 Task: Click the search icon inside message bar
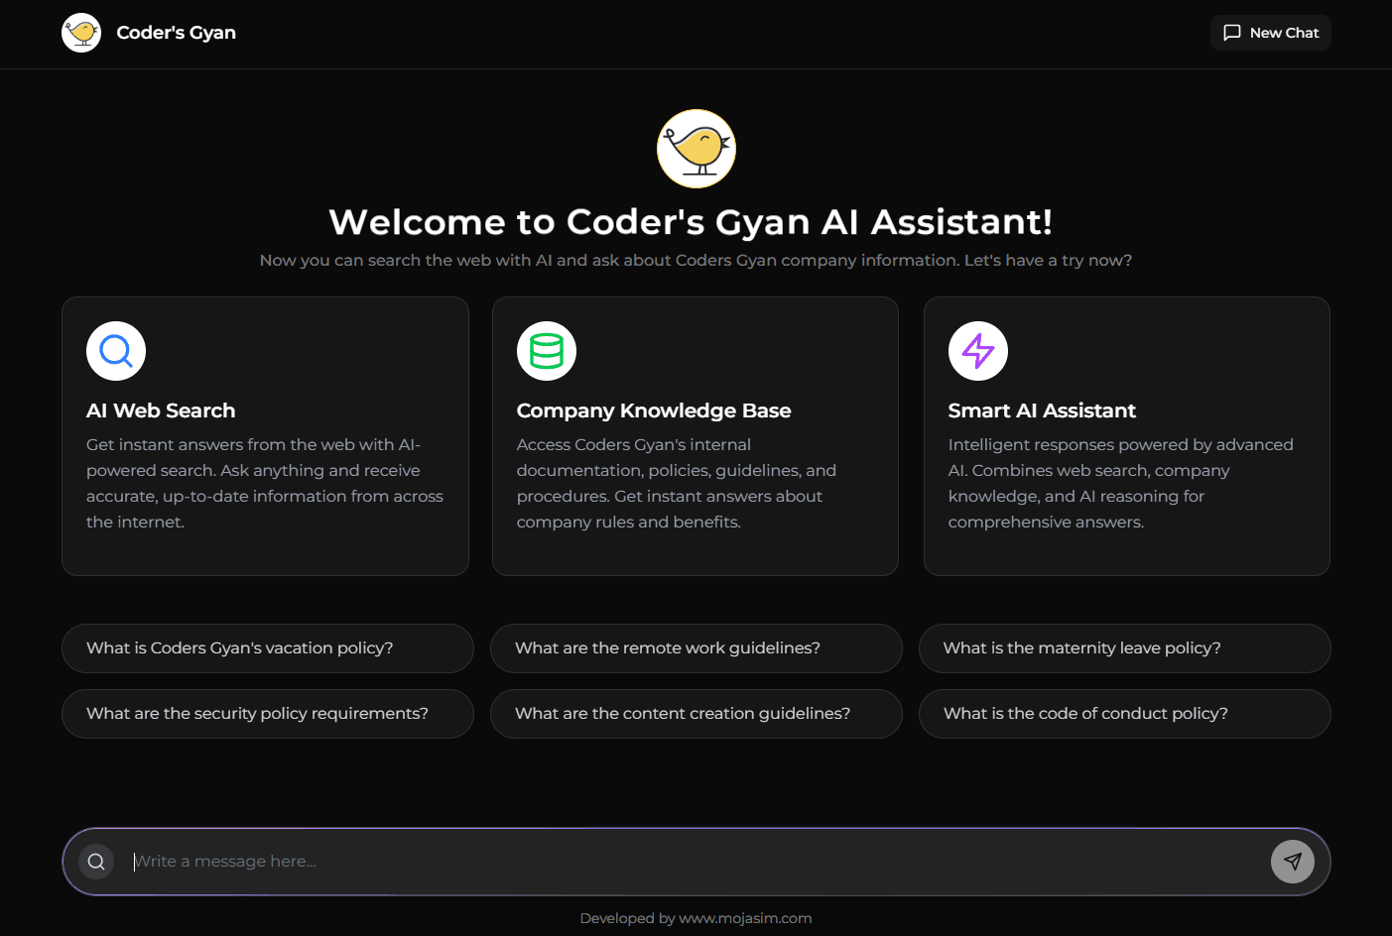click(96, 861)
